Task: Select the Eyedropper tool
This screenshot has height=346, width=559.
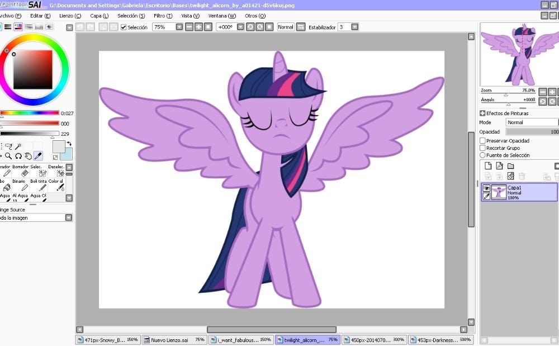Action: pos(38,156)
